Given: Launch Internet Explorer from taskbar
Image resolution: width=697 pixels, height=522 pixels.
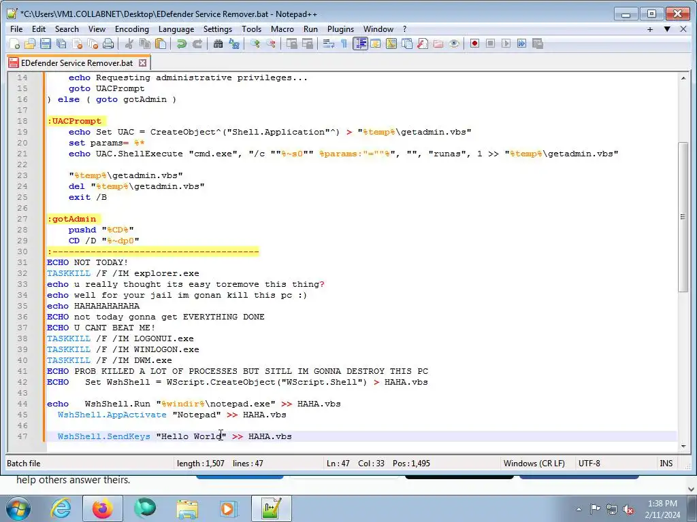Looking at the screenshot, I should 61,508.
